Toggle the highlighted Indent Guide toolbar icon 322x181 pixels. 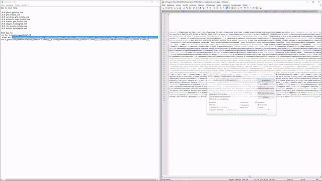coord(227,8)
